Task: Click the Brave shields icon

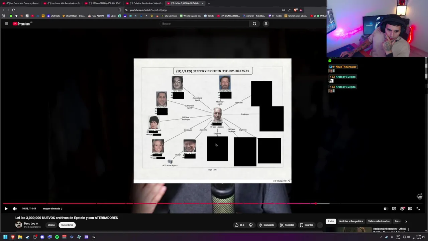Action: click(296, 10)
